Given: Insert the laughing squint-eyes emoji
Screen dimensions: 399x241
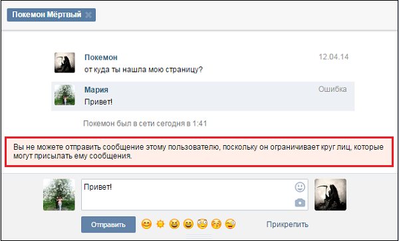Looking at the screenshot, I should pos(174,224).
